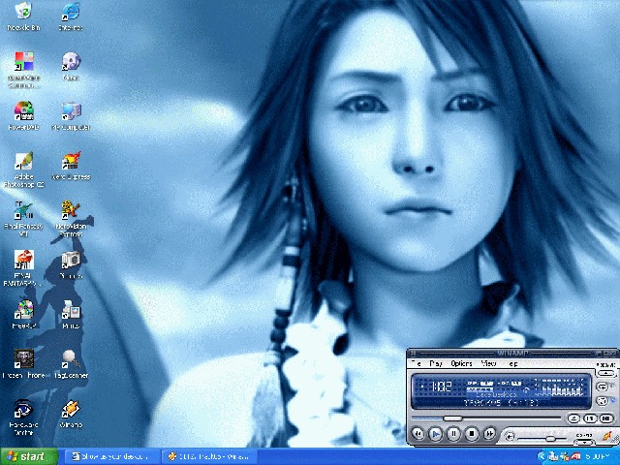Screen dimensions: 620x465
Task: Click the Winamp spectrum visualizer
Action: (x=560, y=387)
